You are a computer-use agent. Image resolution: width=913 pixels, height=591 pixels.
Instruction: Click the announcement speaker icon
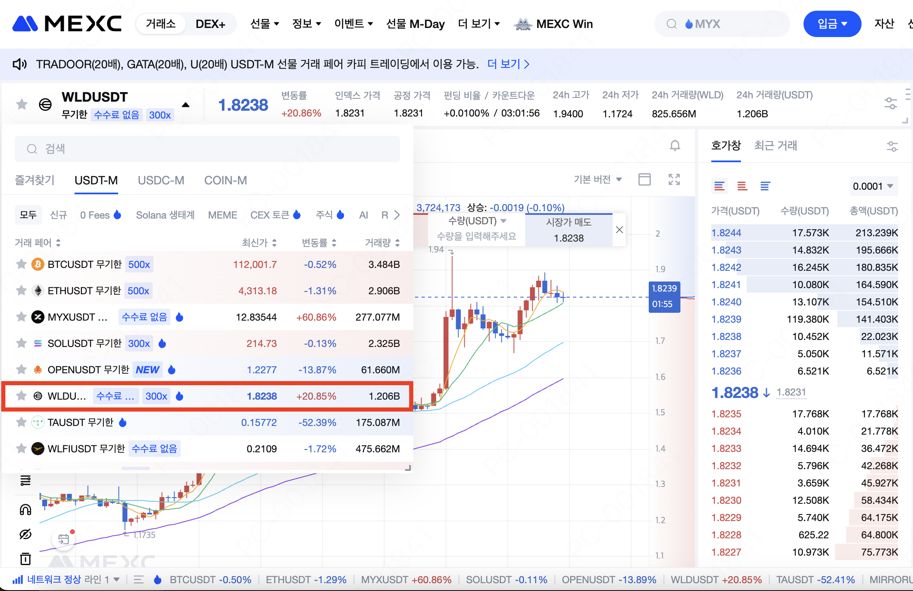click(x=19, y=64)
